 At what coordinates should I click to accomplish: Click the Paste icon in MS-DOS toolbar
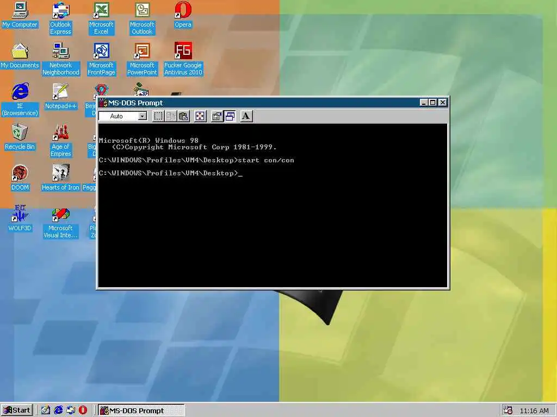(x=184, y=116)
